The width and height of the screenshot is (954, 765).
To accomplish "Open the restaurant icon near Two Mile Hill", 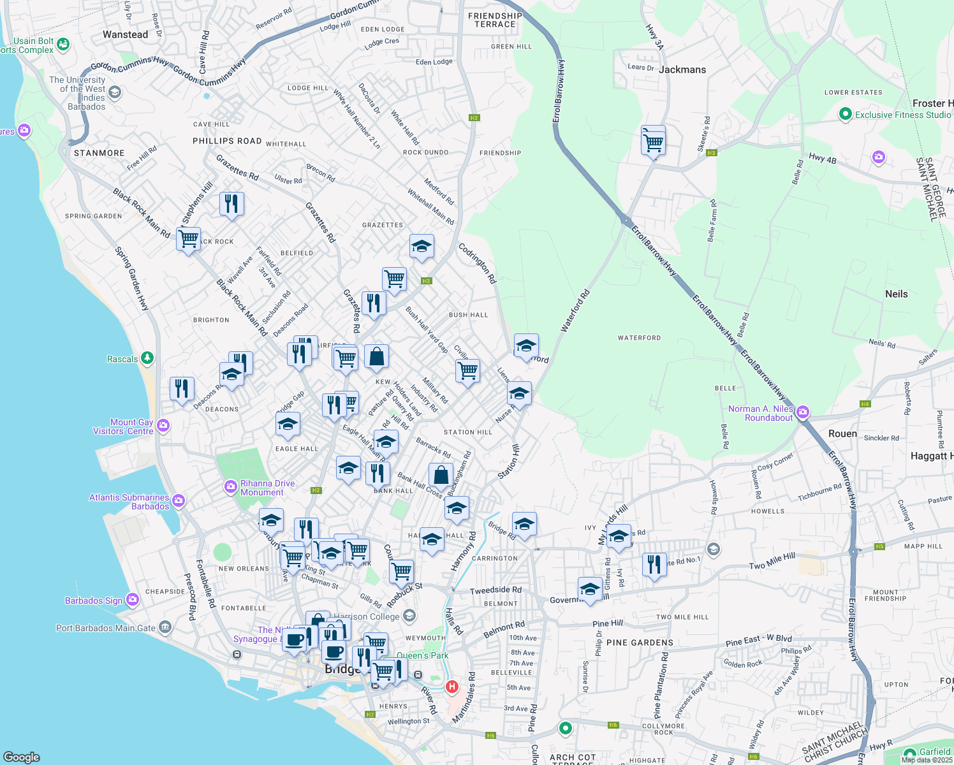I will 654,565.
